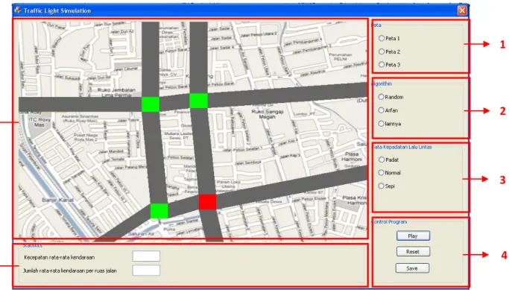Click the Play button
Screen dimensions: 509x290
click(413, 236)
